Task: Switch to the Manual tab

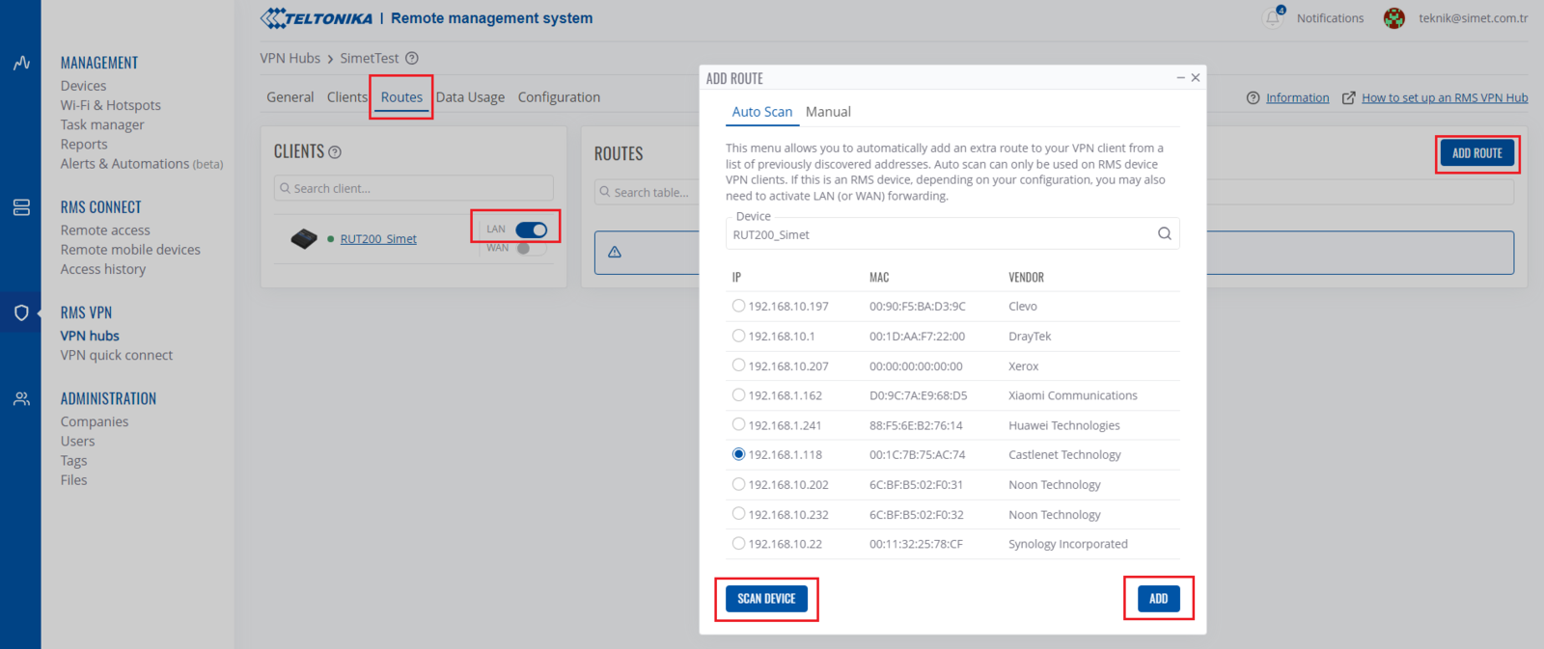Action: (828, 112)
